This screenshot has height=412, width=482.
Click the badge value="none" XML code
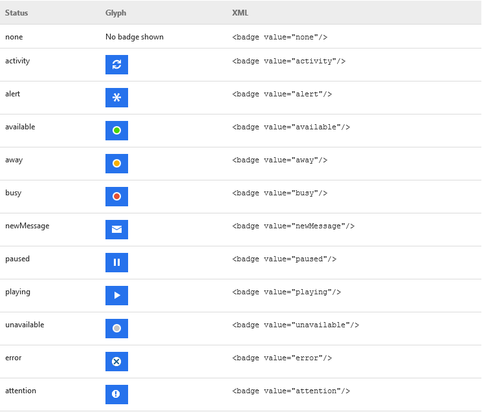(279, 38)
